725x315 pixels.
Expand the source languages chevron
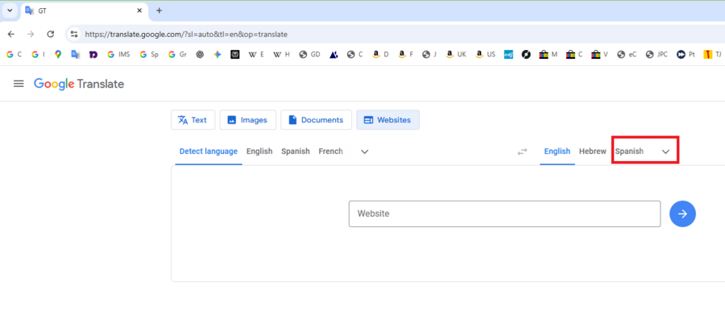[x=364, y=151]
